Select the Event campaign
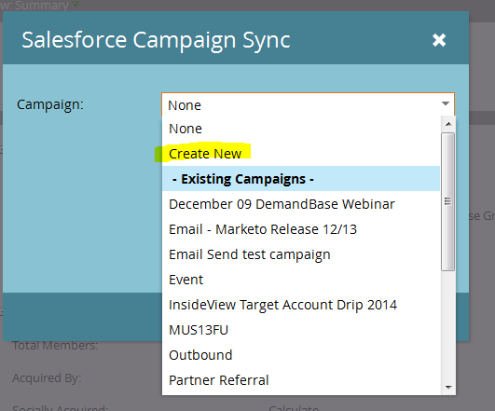 pyautogui.click(x=301, y=280)
